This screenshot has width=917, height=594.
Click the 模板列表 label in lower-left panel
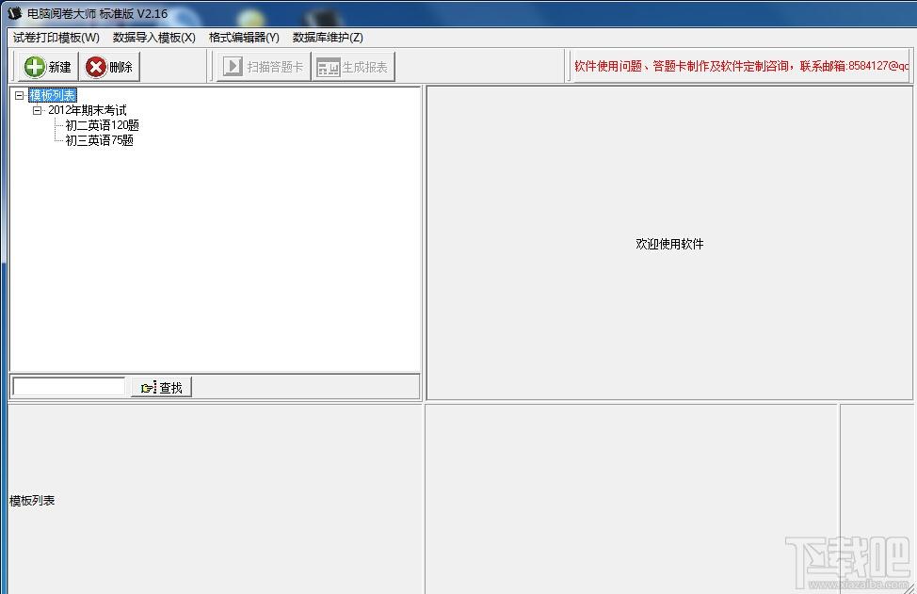tap(32, 500)
